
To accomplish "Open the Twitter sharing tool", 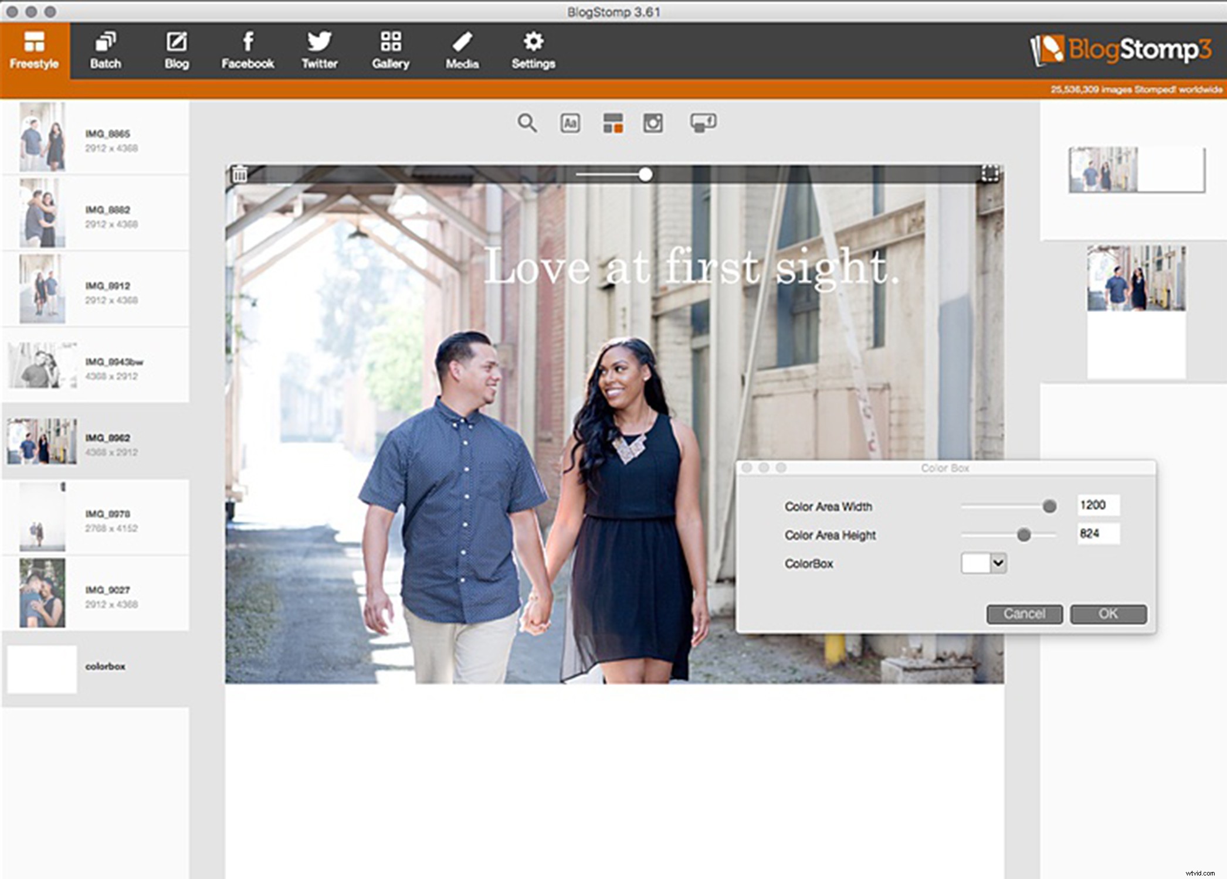I will point(319,50).
